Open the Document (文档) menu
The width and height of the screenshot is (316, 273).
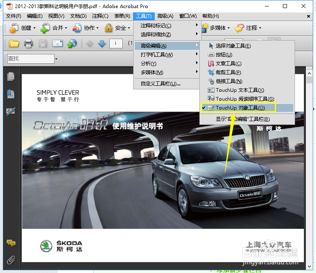point(78,16)
